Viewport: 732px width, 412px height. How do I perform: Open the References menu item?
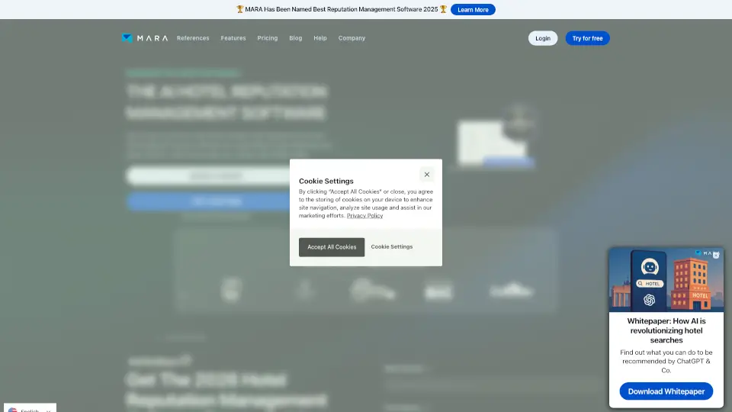[x=193, y=38]
